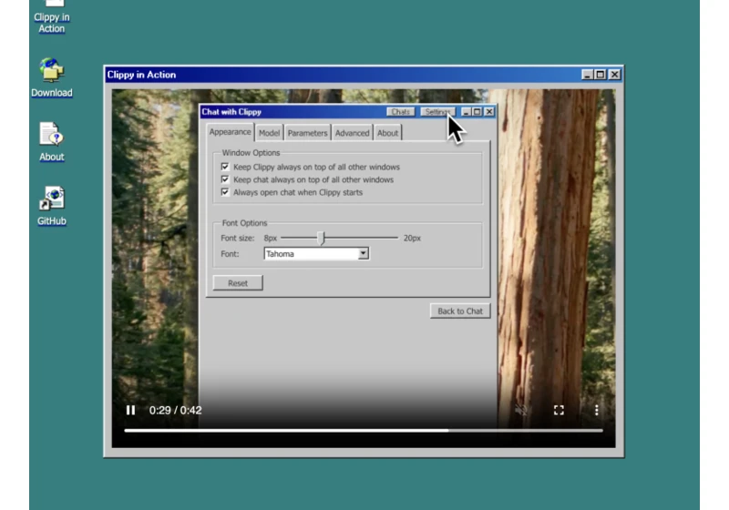Toggle Keep chat always on top checkbox

[x=225, y=179]
